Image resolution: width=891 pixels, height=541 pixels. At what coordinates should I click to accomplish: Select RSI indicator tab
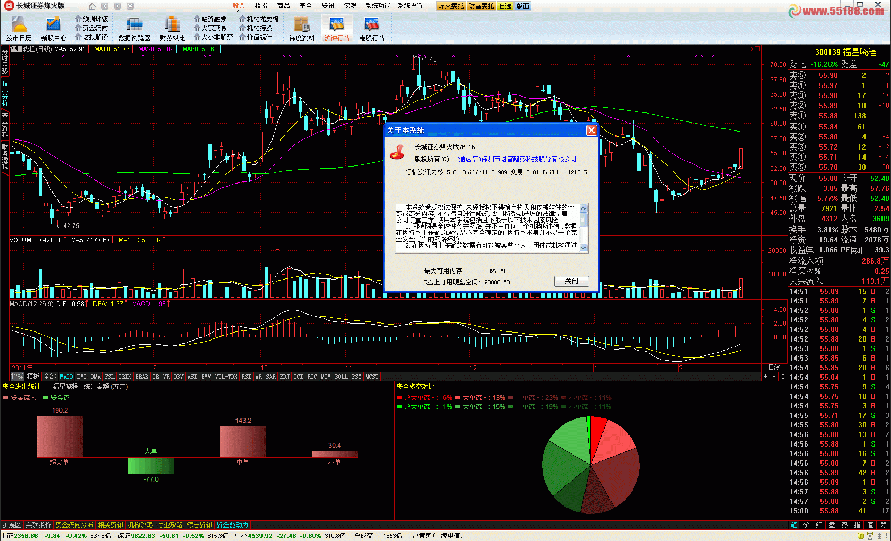coord(246,377)
